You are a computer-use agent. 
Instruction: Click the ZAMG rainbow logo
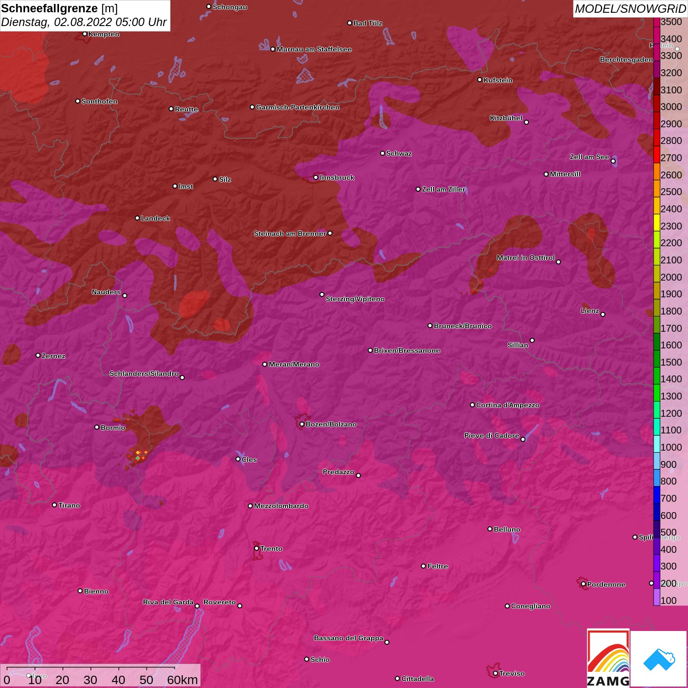[x=608, y=659]
